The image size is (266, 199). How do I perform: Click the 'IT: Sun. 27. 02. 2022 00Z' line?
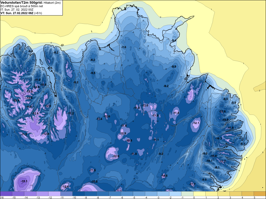[x=17, y=10]
